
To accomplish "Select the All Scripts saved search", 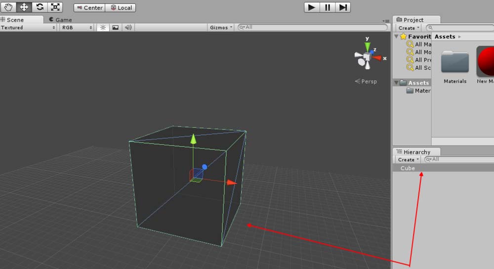I will pyautogui.click(x=419, y=67).
